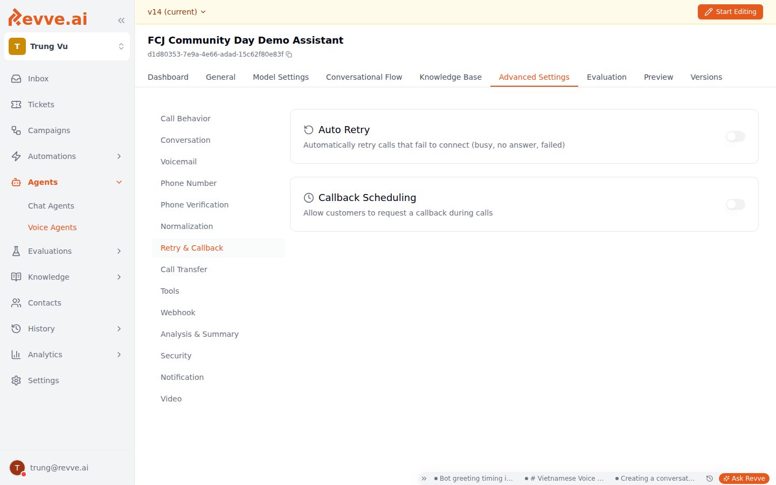Select Retry & Callback settings section
Screen dimensions: 776x485
[219, 248]
